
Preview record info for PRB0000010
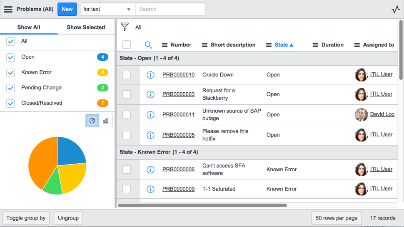[x=150, y=75]
